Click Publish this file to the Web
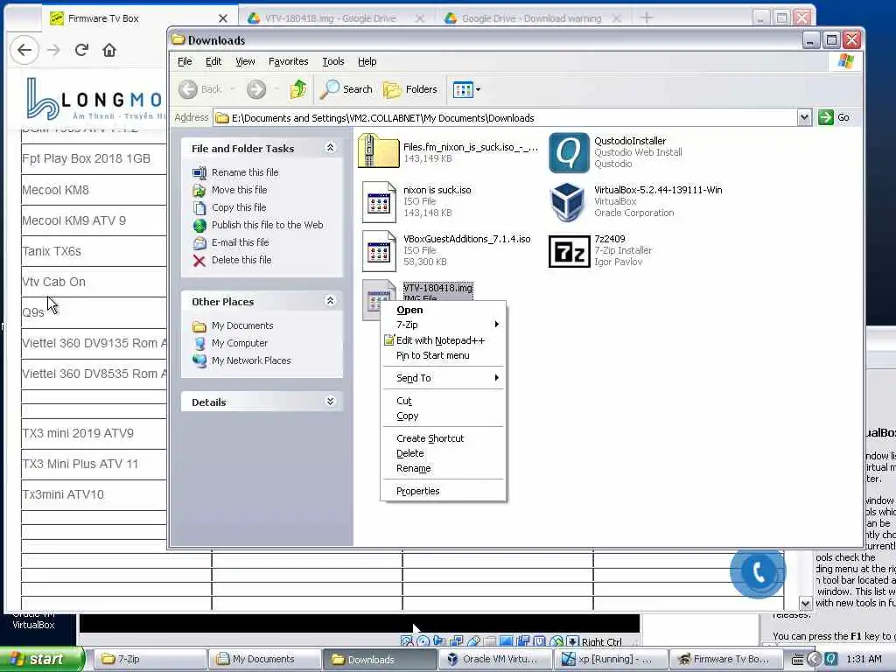The width and height of the screenshot is (896, 672). click(267, 225)
